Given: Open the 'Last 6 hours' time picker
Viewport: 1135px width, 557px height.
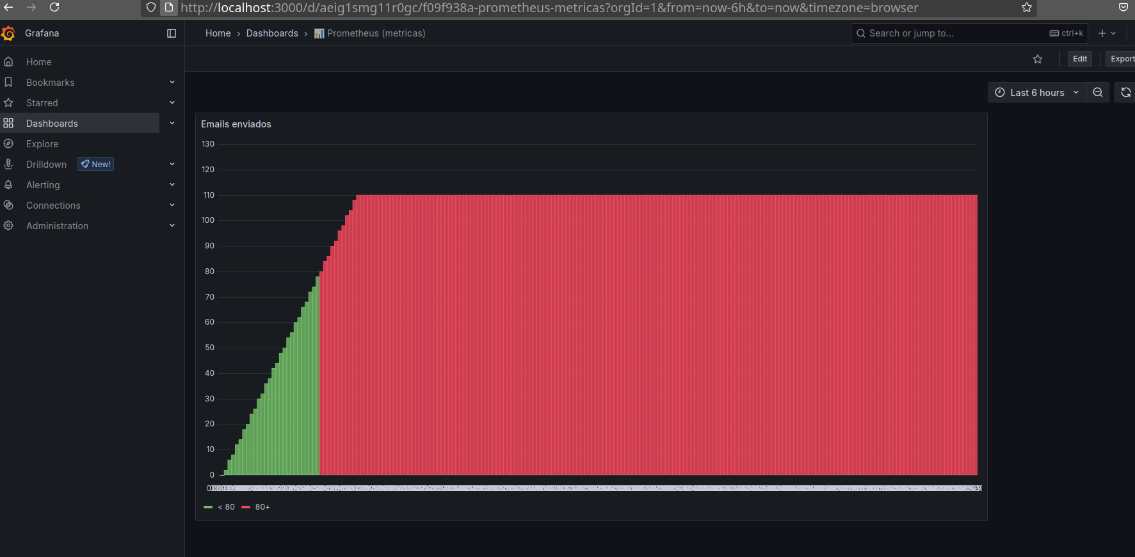Looking at the screenshot, I should point(1036,92).
